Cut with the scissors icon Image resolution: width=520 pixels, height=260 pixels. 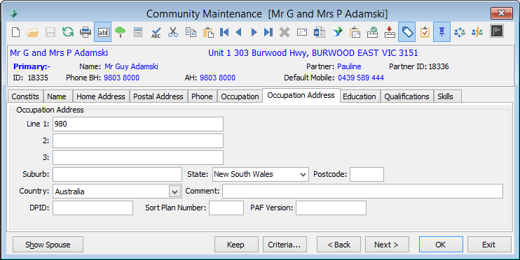pos(173,32)
